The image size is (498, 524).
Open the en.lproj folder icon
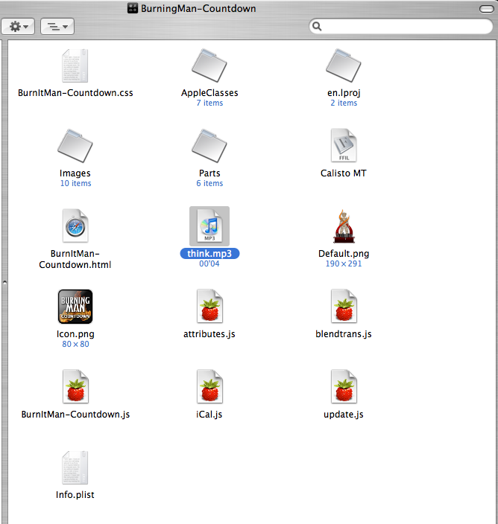pos(344,65)
